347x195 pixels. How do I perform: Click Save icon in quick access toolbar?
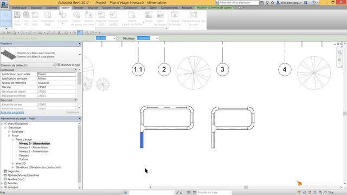[x=9, y=32]
